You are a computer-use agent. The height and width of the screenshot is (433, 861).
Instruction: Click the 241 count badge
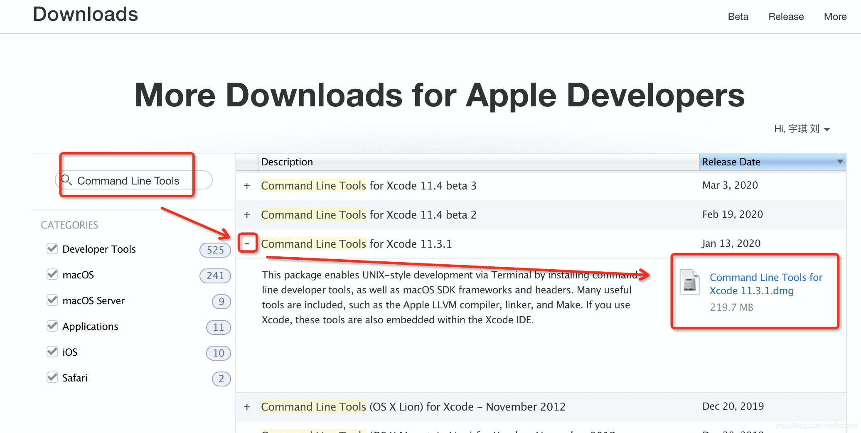click(x=215, y=276)
